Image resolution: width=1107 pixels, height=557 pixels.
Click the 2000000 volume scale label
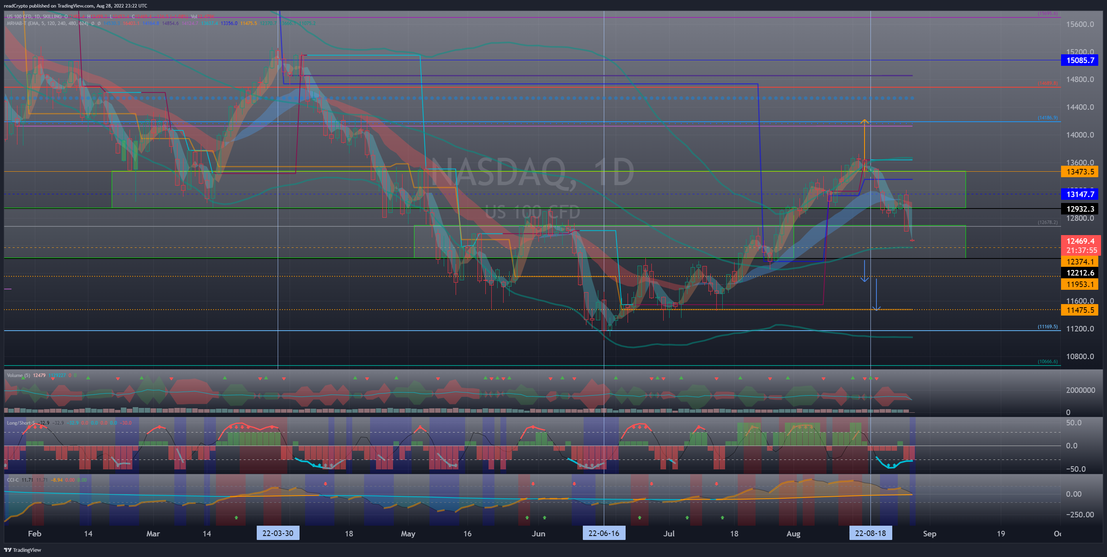[1080, 390]
